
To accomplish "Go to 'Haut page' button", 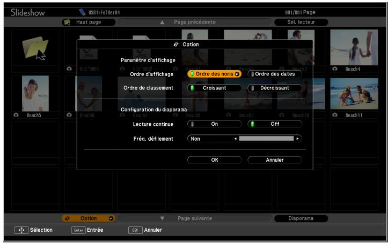I will (x=89, y=22).
